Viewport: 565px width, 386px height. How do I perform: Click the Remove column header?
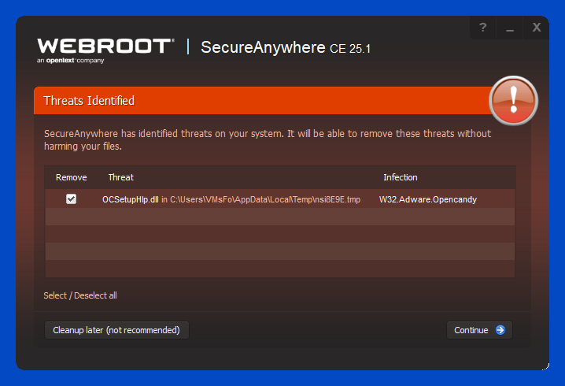[x=72, y=177]
